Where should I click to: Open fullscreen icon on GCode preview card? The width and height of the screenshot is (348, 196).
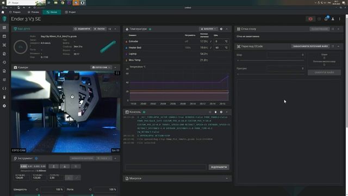click(x=333, y=46)
